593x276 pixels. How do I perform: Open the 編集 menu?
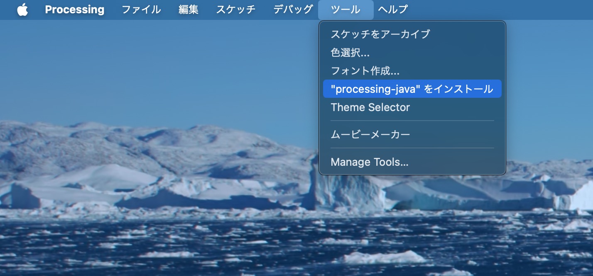click(x=189, y=10)
